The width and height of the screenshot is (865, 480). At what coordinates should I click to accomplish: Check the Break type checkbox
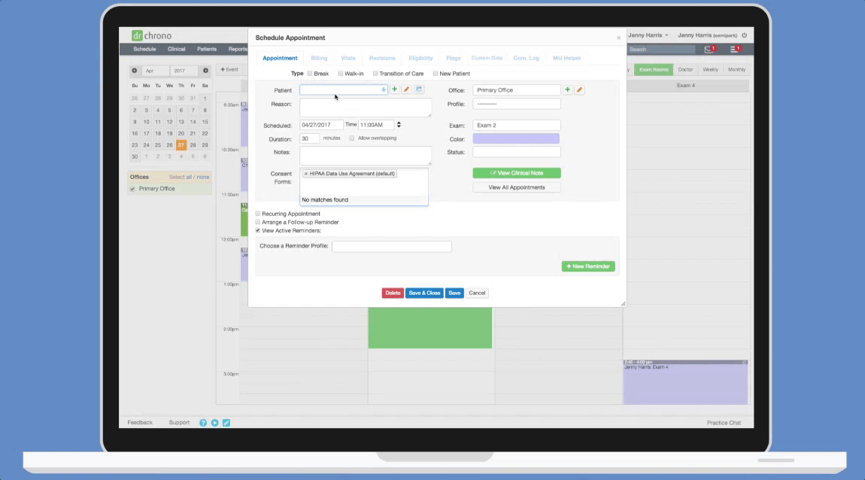(310, 74)
